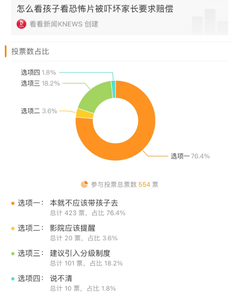
Task: Click the 选项一 76.4% chart label
Action: (x=190, y=156)
